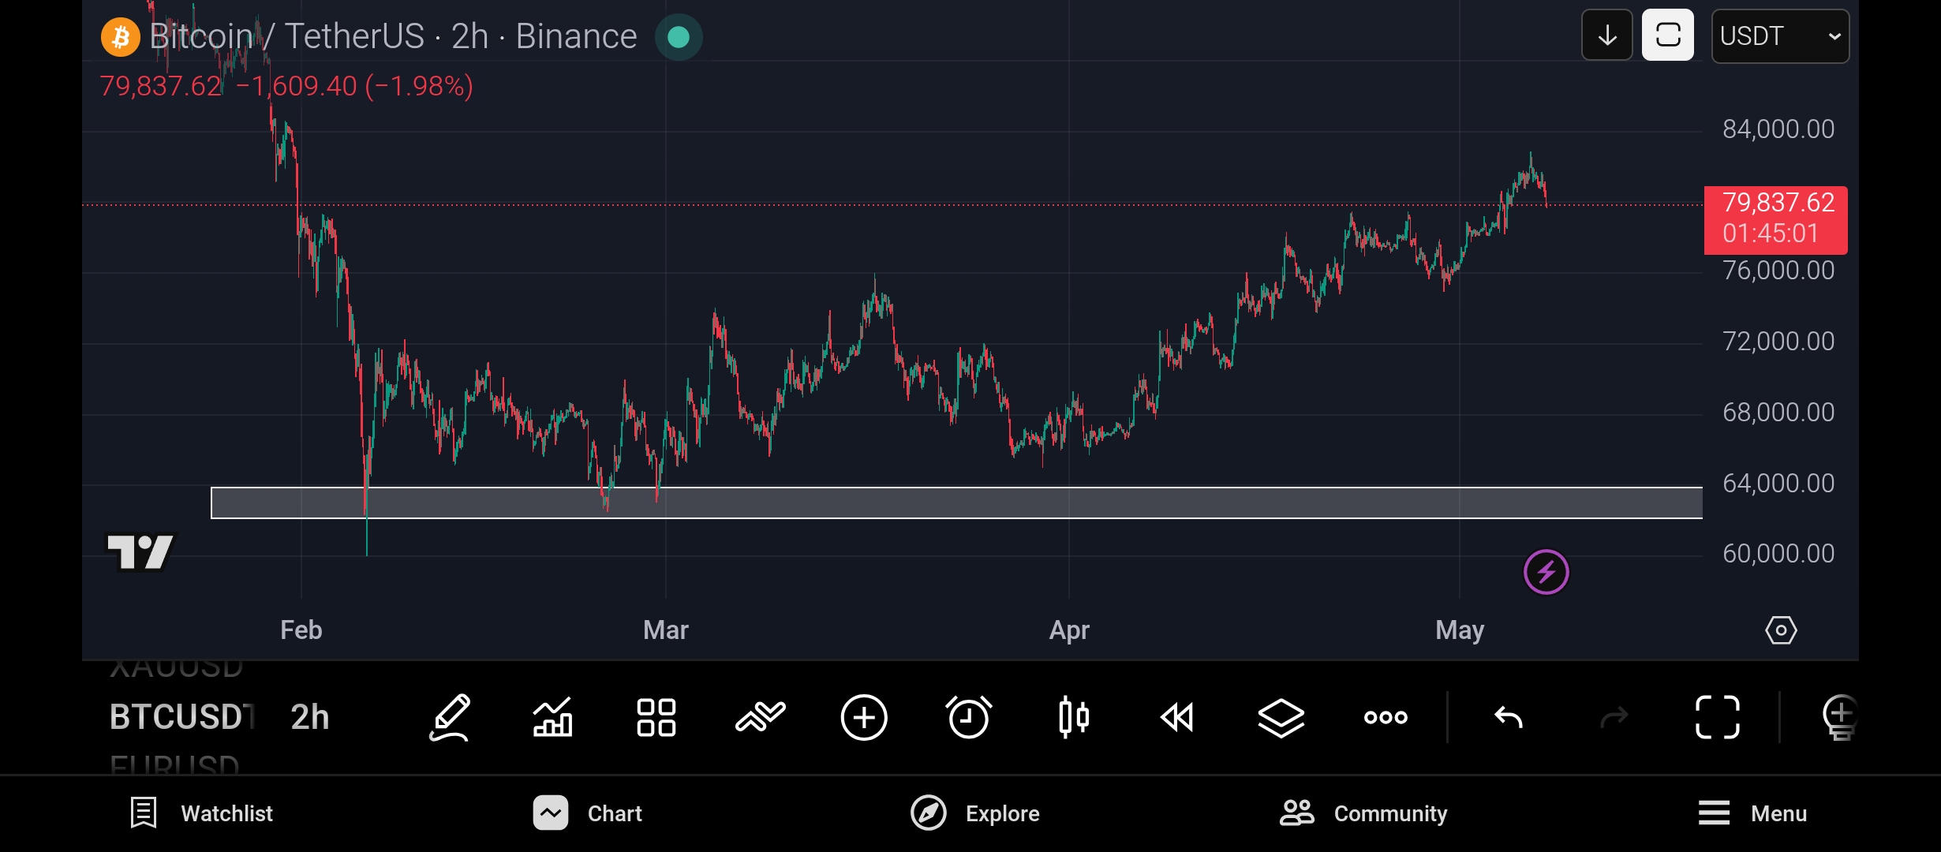Viewport: 1941px width, 852px height.
Task: Open the three-circles more options icon
Action: [x=1386, y=718]
